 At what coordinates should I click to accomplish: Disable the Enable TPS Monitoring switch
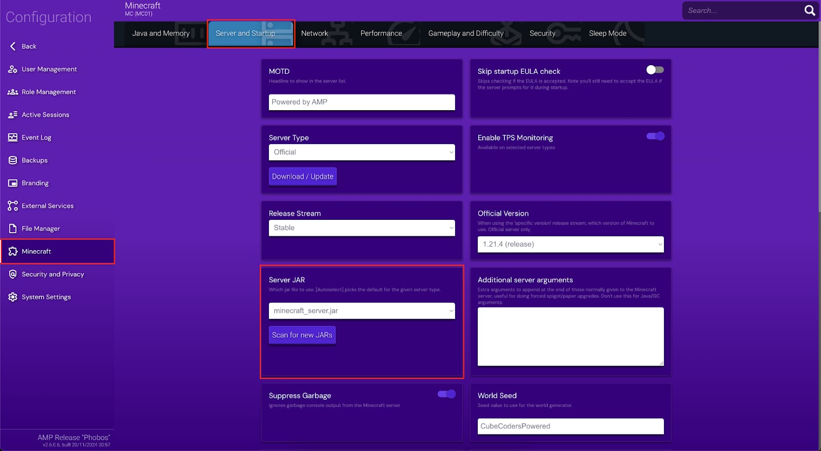(655, 136)
